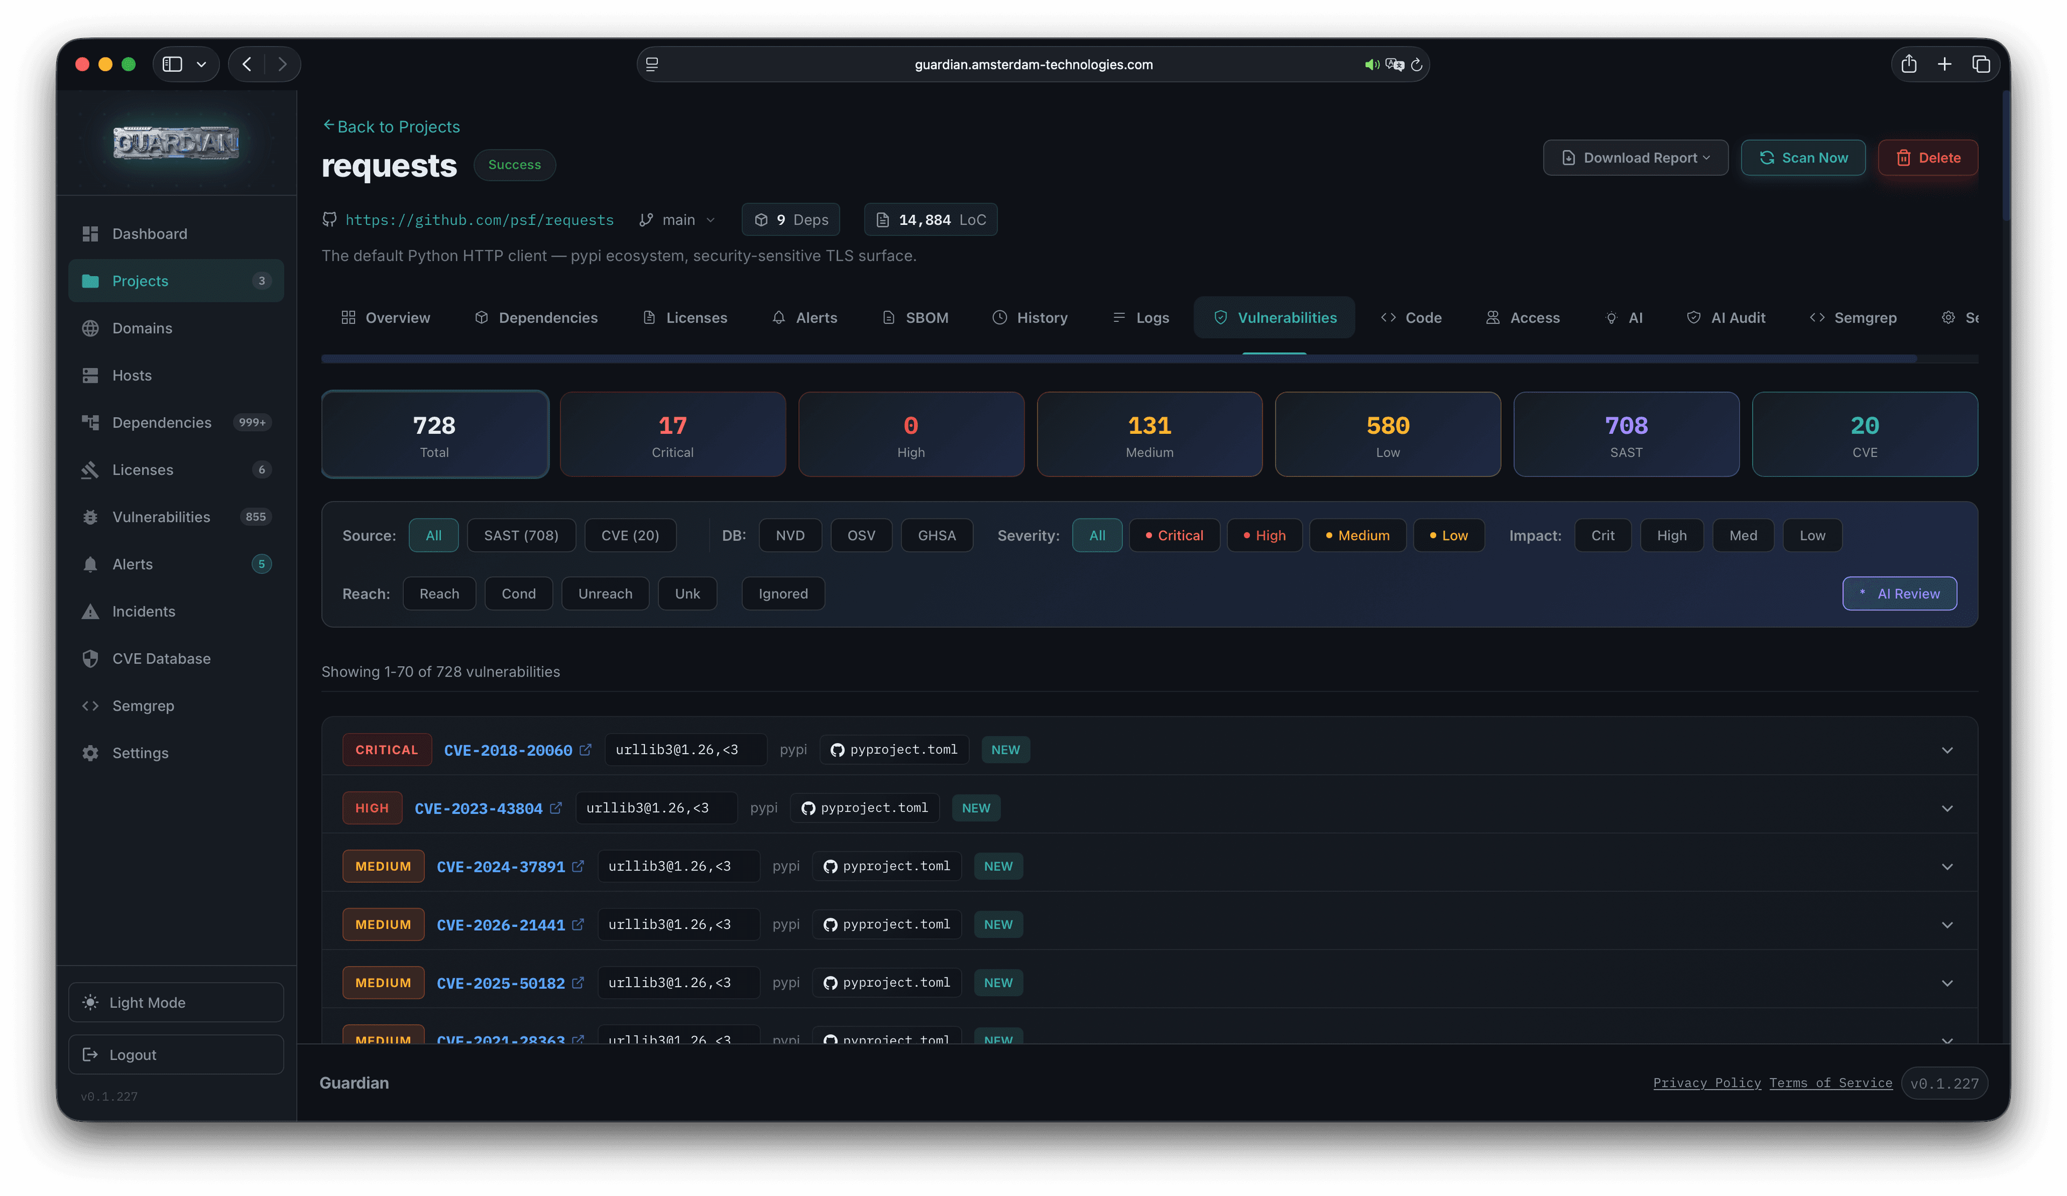The width and height of the screenshot is (2067, 1196).
Task: Filter source by SAST (708)
Action: click(521, 536)
